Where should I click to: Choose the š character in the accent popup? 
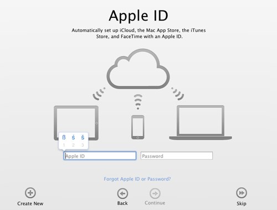[83, 137]
